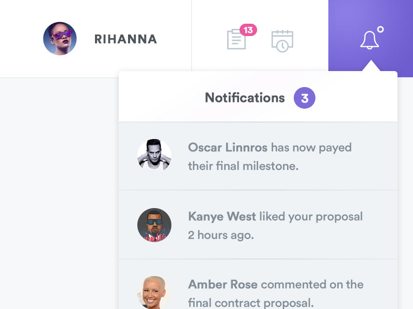Select the 'final contract proposal' notification text
The image size is (413, 309).
coord(251,302)
